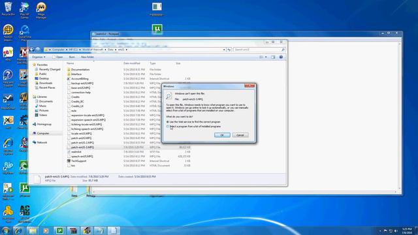Open the Norton Internet globe desktop shortcut

(8, 33)
